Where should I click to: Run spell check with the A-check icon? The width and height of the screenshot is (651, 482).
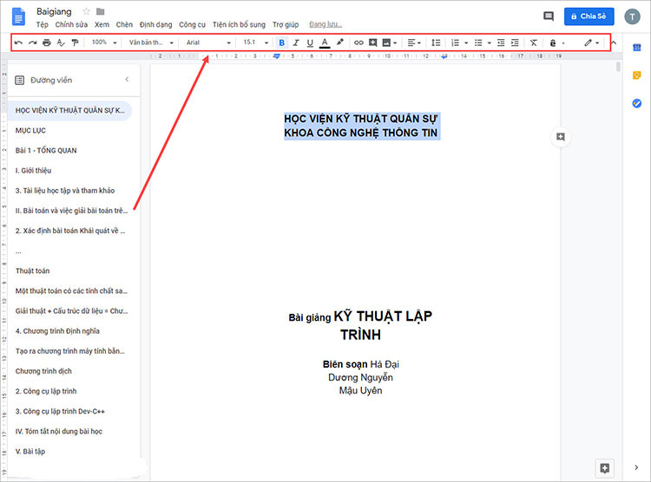pyautogui.click(x=61, y=42)
